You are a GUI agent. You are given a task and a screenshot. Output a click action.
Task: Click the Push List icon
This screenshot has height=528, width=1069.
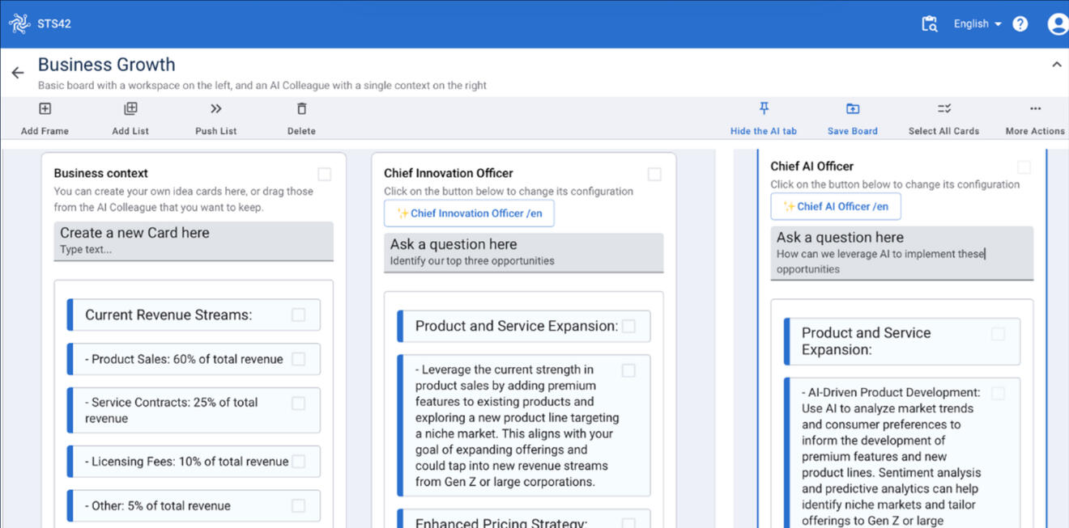[215, 109]
